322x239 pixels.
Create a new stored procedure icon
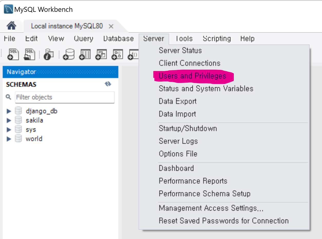tap(117, 54)
